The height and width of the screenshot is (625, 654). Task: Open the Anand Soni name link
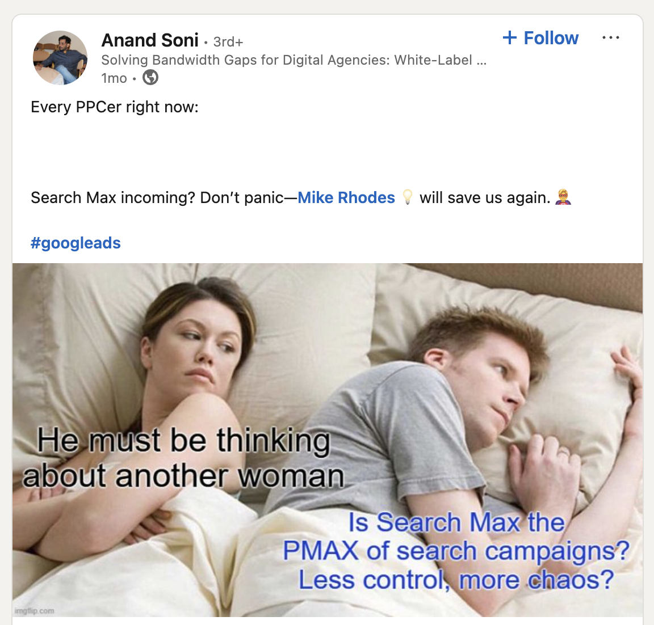tap(150, 40)
